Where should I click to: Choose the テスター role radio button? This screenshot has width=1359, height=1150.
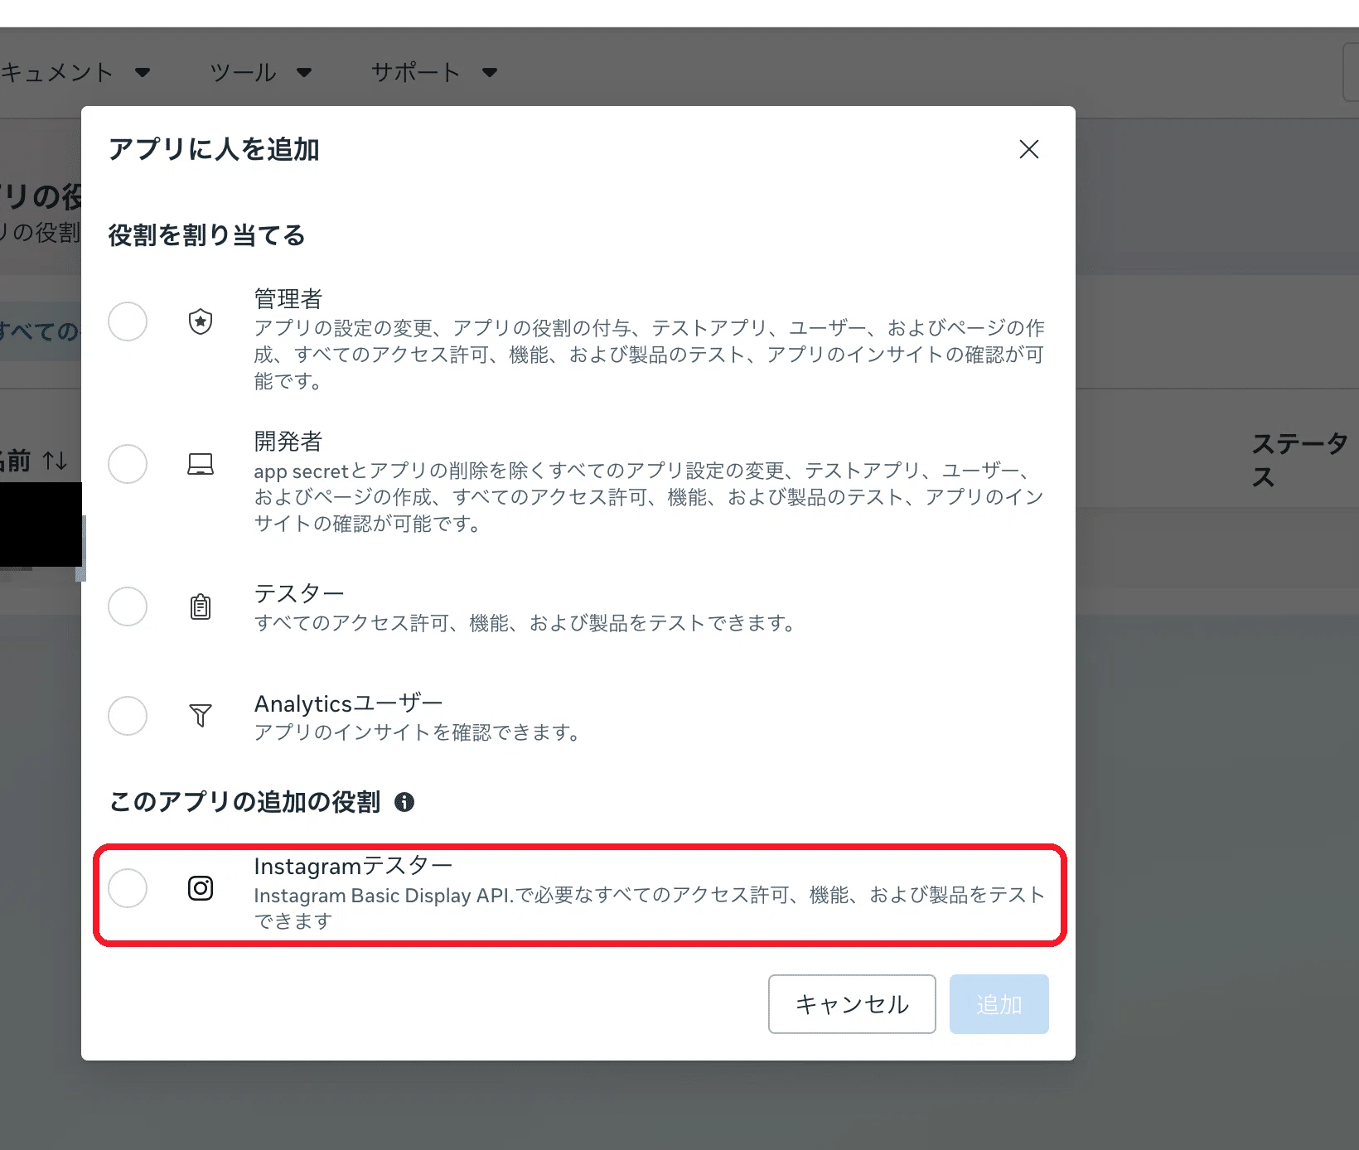click(128, 606)
